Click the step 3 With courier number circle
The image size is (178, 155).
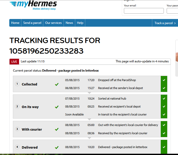pos(17,129)
